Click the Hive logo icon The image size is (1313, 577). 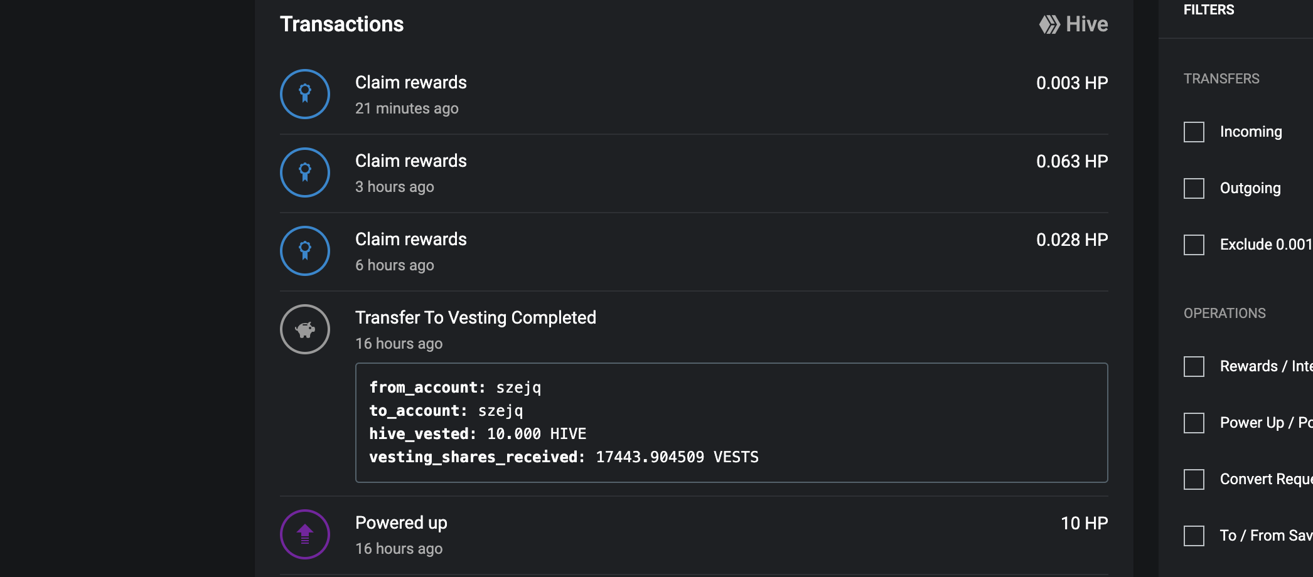(x=1049, y=24)
